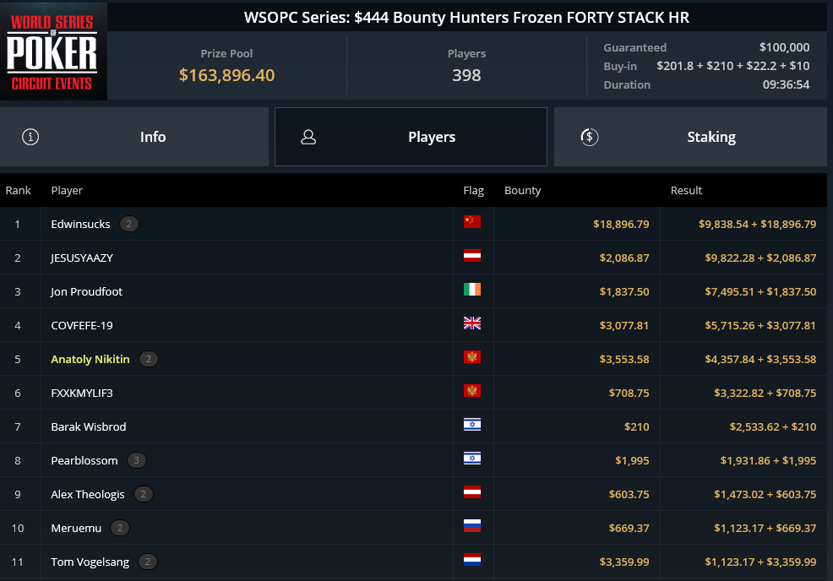Click the Ireland flag beside Jon Proudfoot
The width and height of the screenshot is (833, 581).
[x=471, y=290]
